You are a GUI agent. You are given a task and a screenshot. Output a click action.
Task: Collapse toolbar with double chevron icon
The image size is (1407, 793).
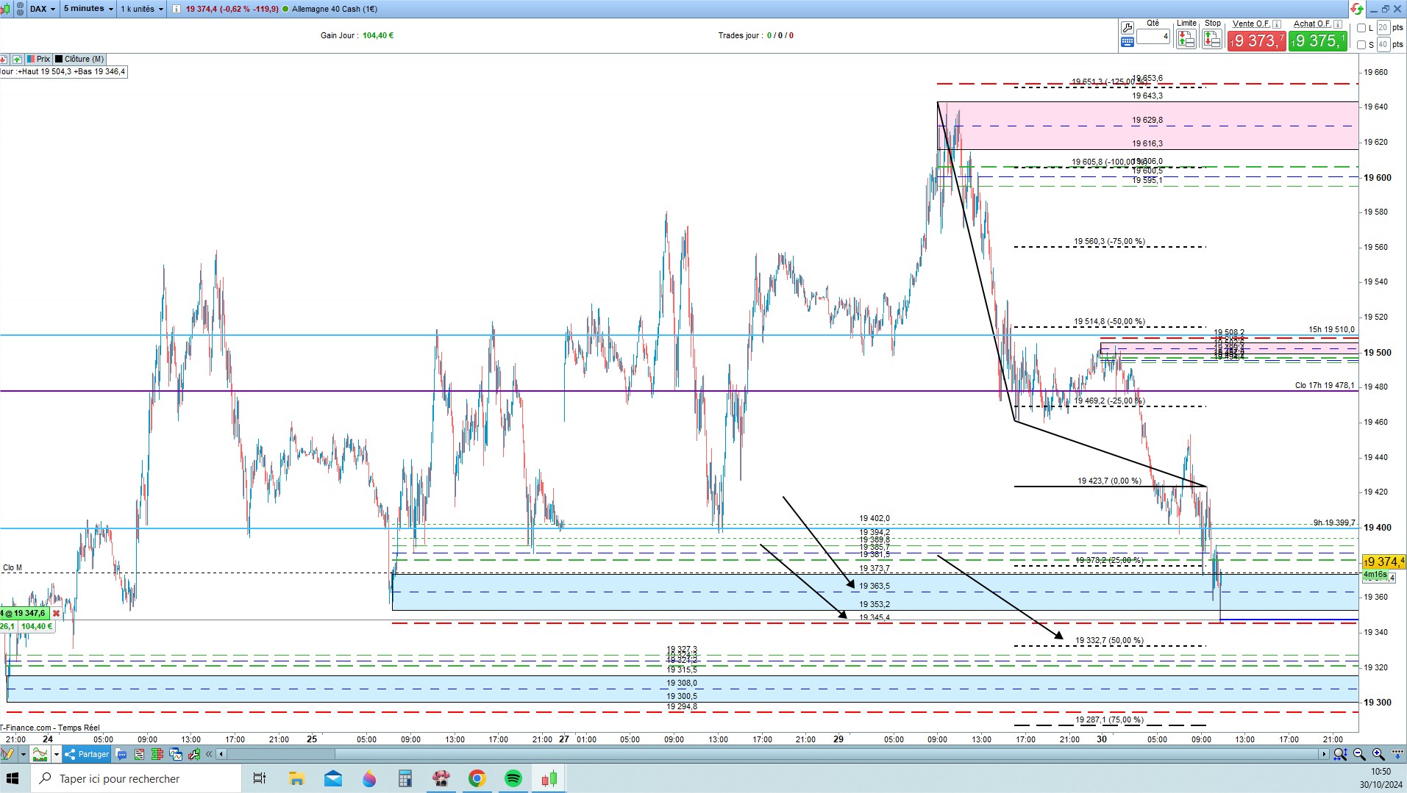click(210, 754)
